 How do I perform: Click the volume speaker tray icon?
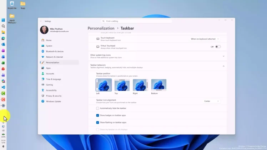coord(3,130)
